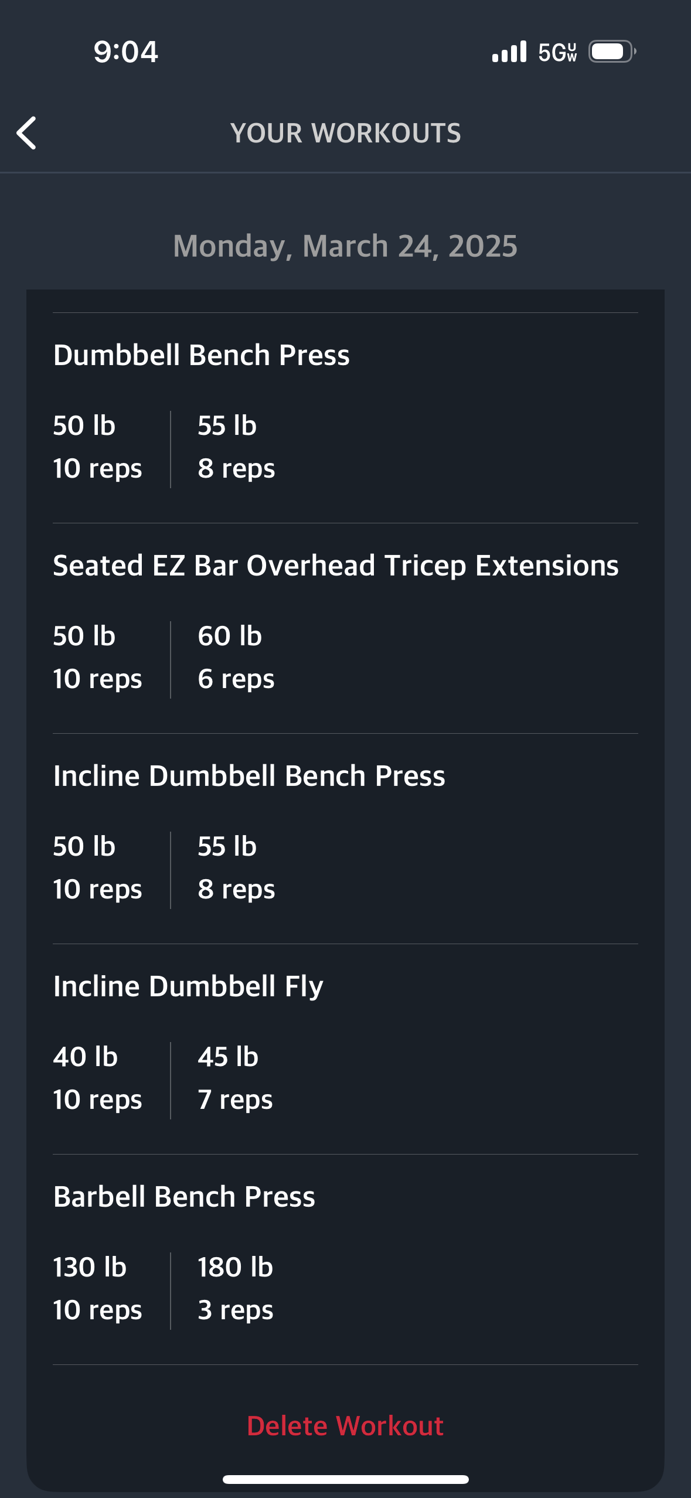Tap the Monday, March 24, 2025 date

[345, 246]
